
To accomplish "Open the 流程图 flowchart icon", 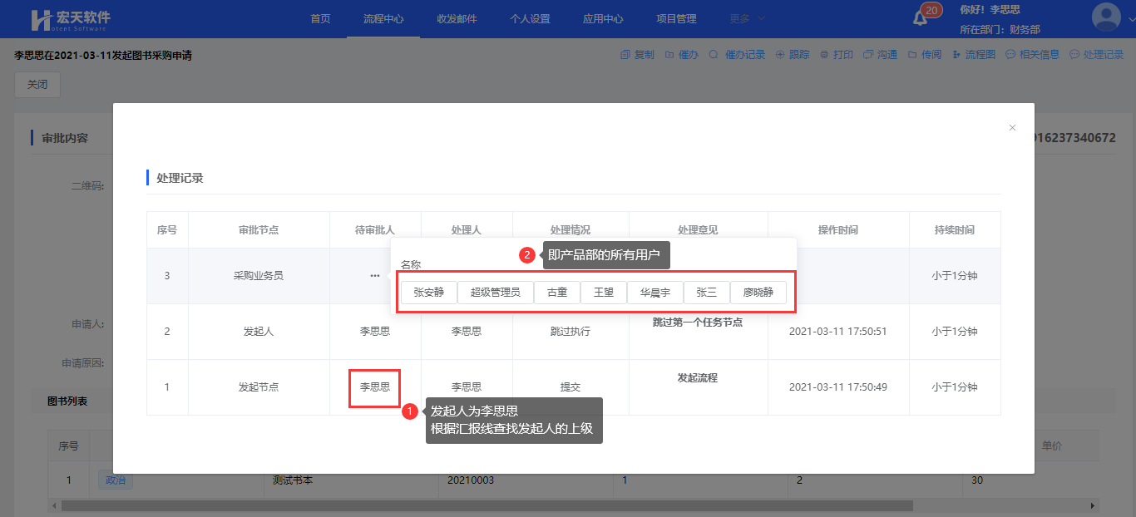I will [x=957, y=55].
